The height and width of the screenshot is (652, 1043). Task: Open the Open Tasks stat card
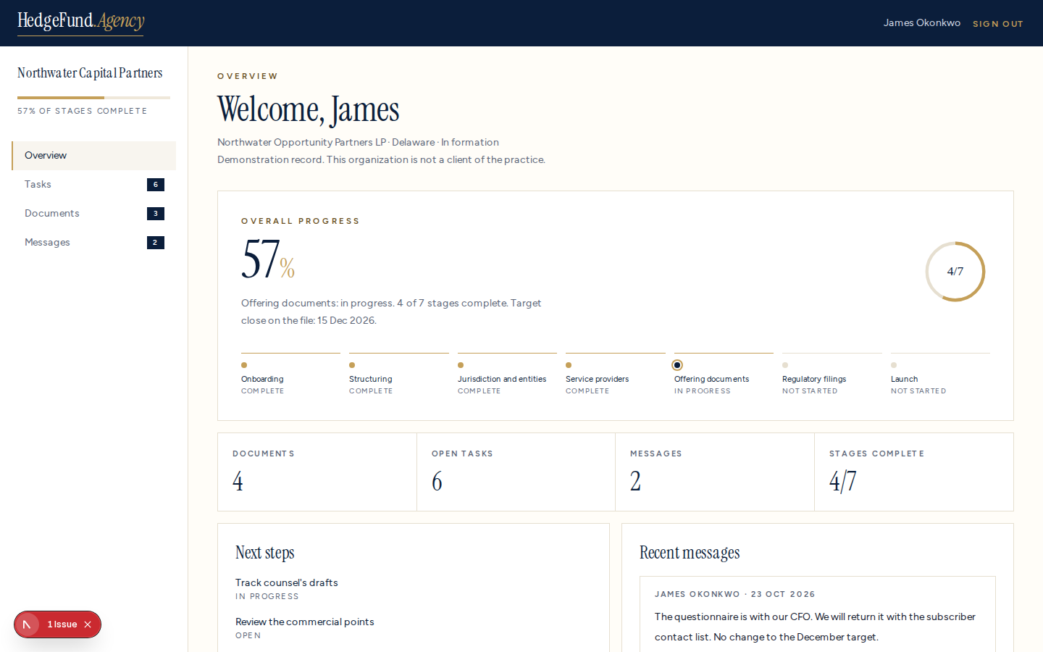click(x=516, y=472)
